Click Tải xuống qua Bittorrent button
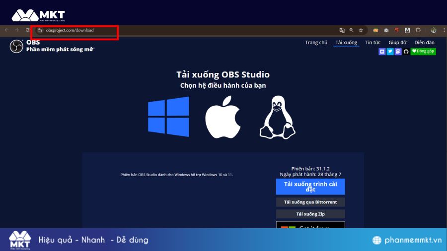The height and width of the screenshot is (251, 447). [310, 202]
